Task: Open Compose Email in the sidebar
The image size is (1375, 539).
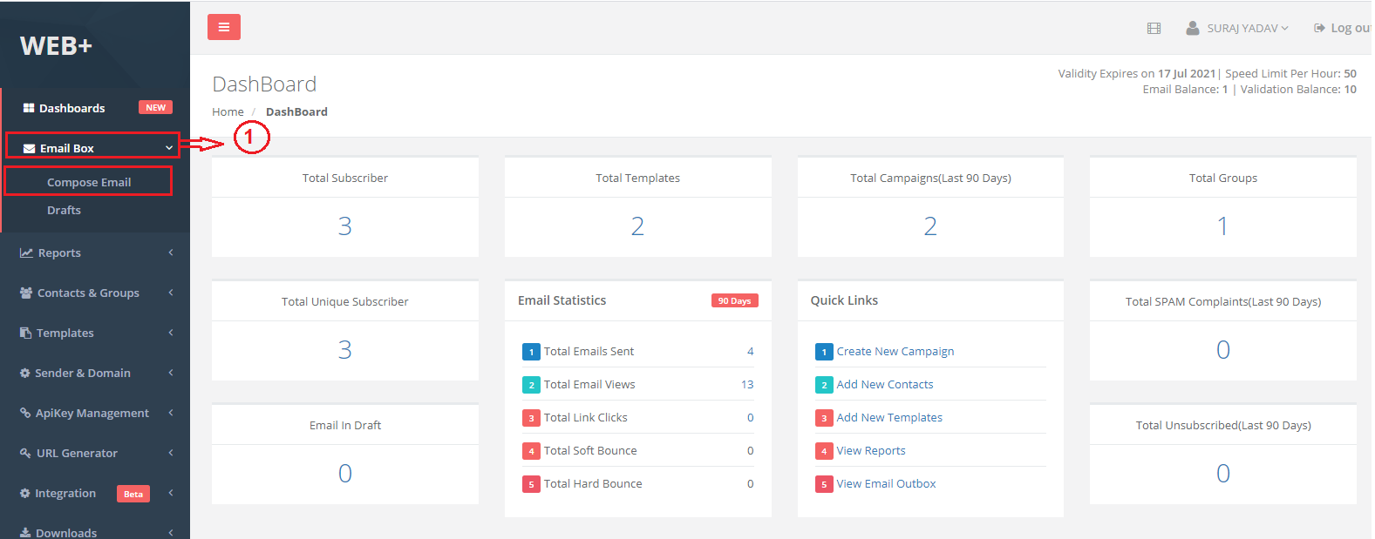Action: [89, 182]
